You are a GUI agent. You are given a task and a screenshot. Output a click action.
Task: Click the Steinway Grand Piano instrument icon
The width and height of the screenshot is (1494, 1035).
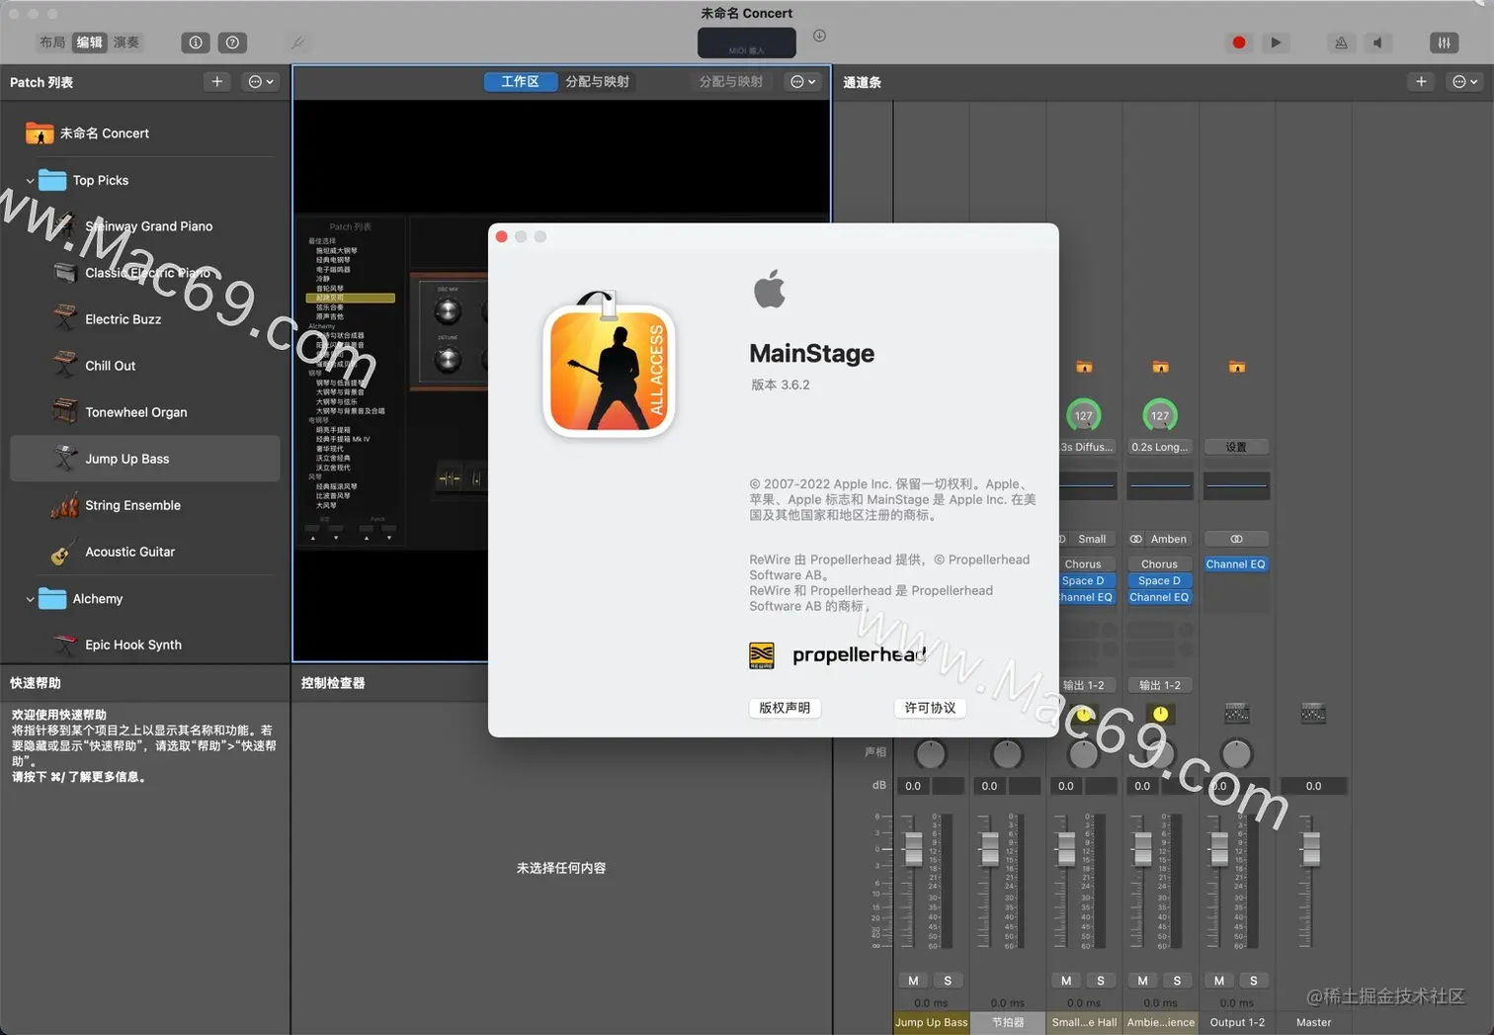(x=65, y=226)
